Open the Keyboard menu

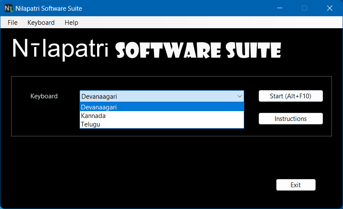click(41, 23)
